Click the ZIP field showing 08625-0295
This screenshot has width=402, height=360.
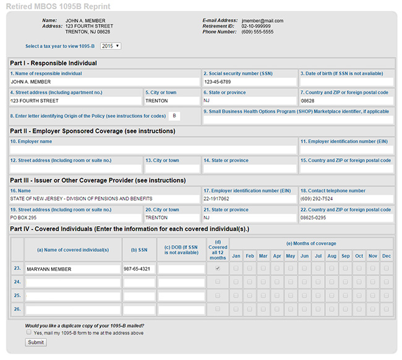pyautogui.click(x=346, y=218)
